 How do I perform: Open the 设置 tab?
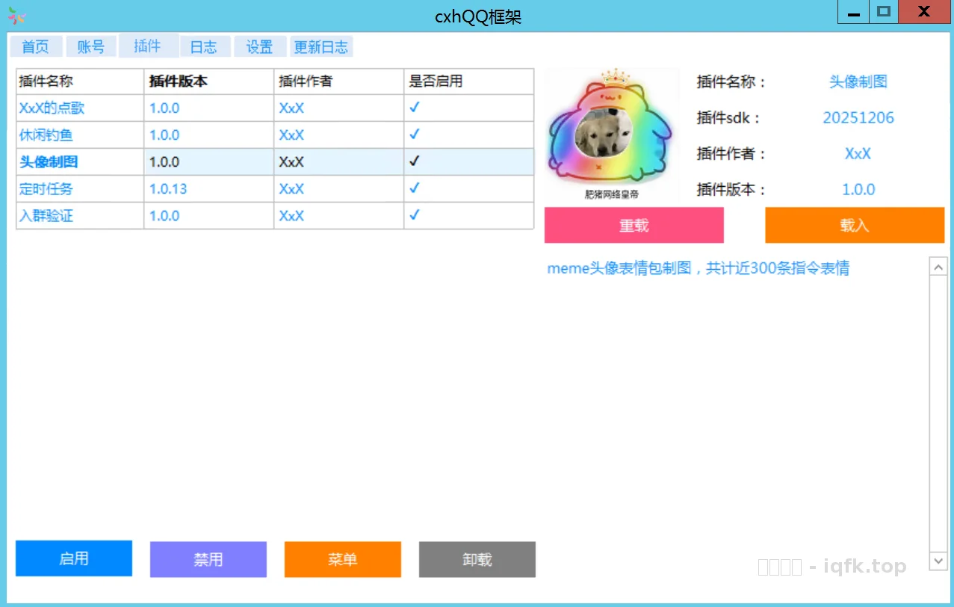pyautogui.click(x=260, y=46)
